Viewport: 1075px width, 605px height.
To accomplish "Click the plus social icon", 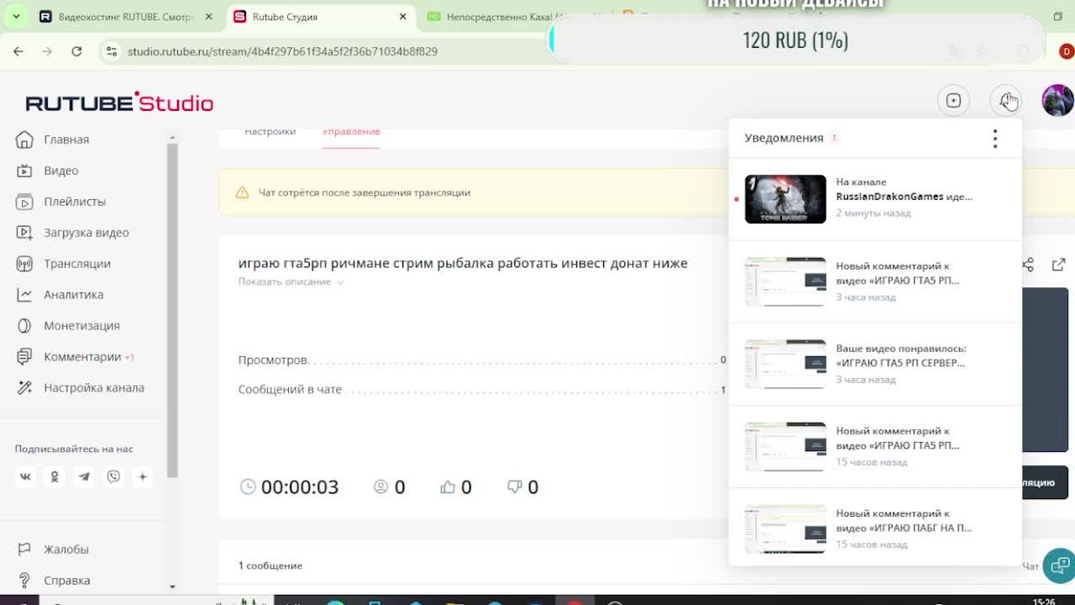I will [143, 476].
